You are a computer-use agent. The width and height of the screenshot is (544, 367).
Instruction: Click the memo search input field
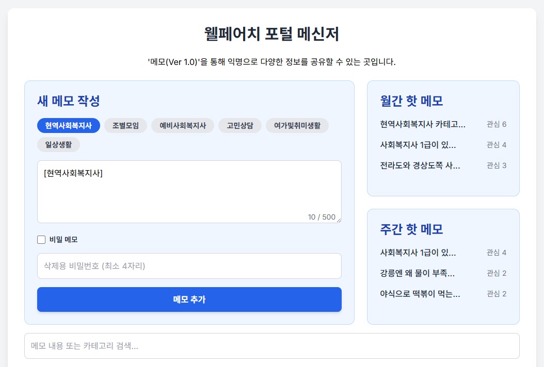(272, 346)
